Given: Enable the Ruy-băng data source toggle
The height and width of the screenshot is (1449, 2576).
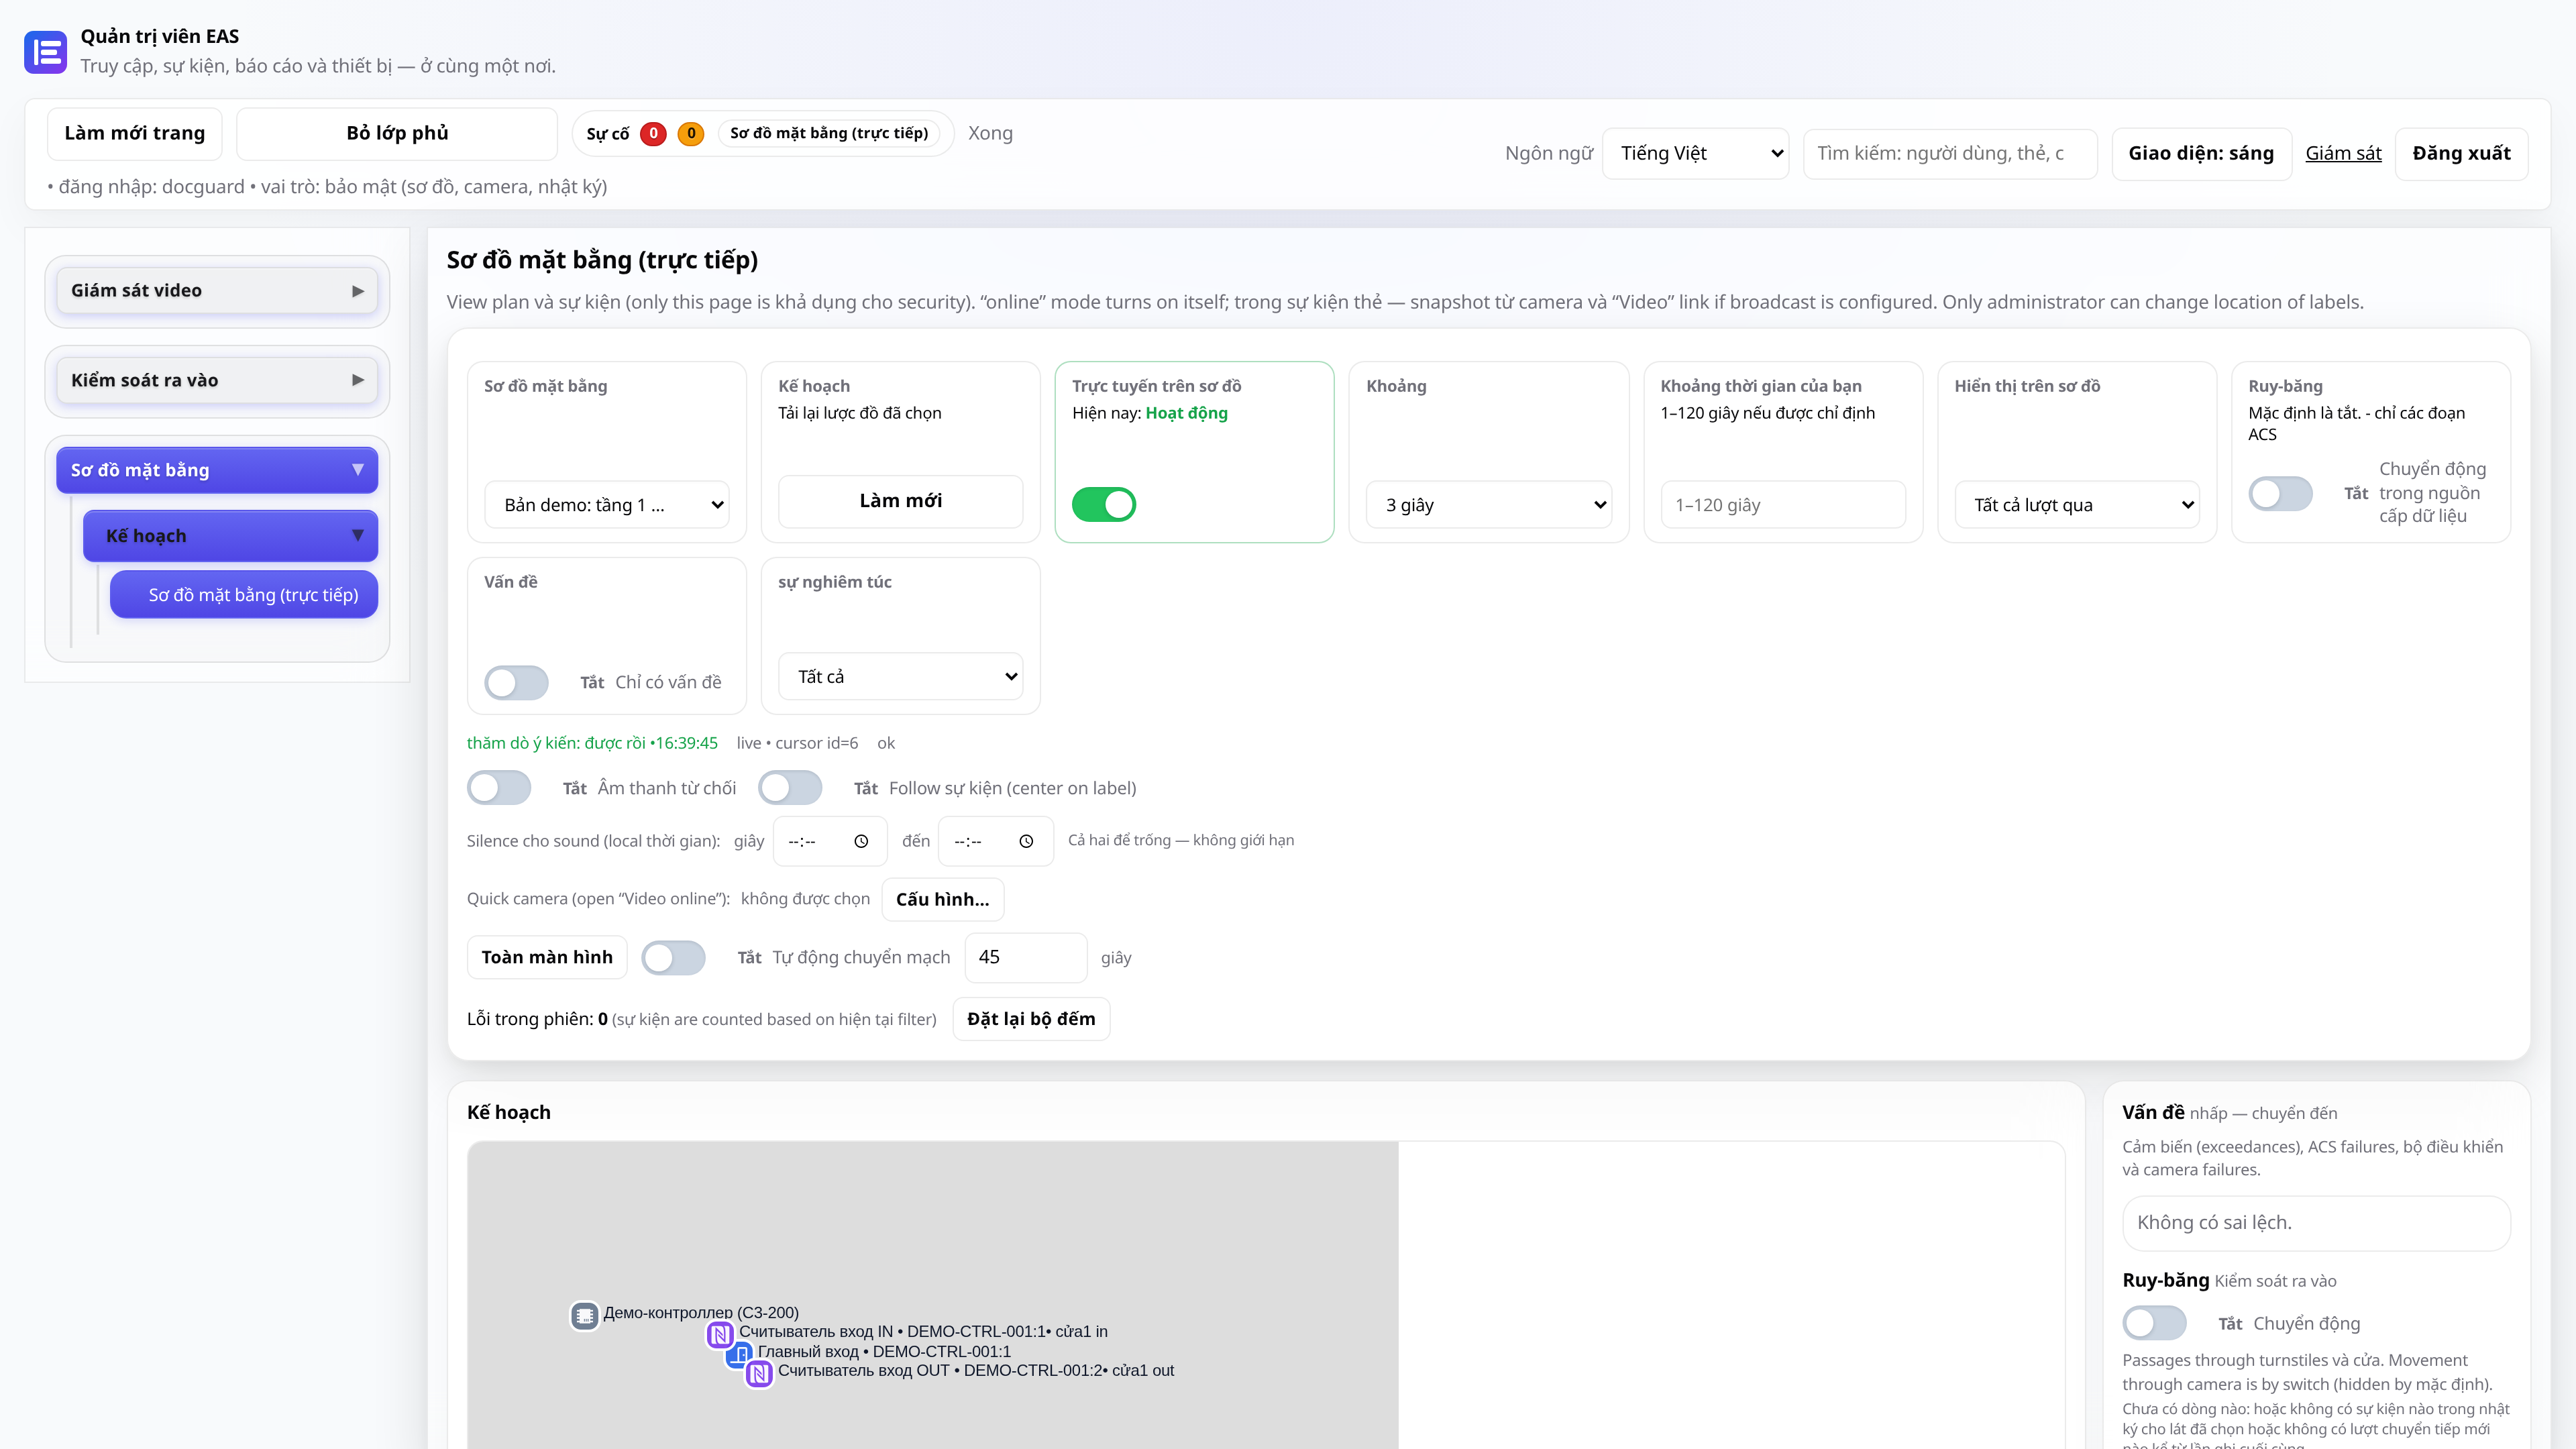Looking at the screenshot, I should tap(2281, 493).
